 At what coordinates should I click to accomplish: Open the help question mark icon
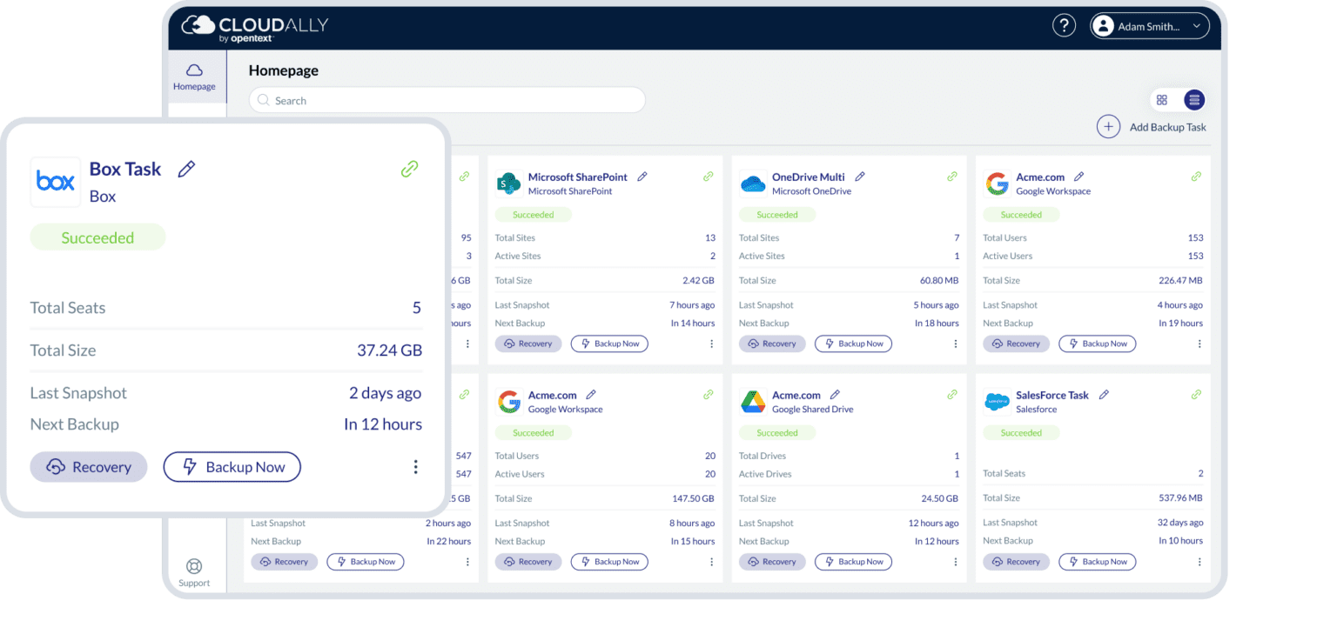1064,25
